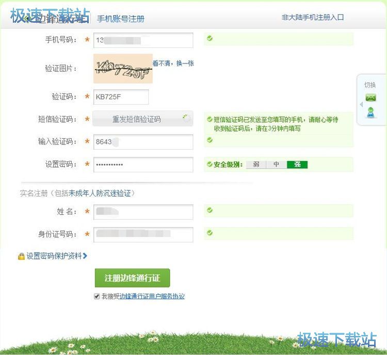Click the 强 password strength indicator
The height and width of the screenshot is (355, 387).
(x=297, y=165)
